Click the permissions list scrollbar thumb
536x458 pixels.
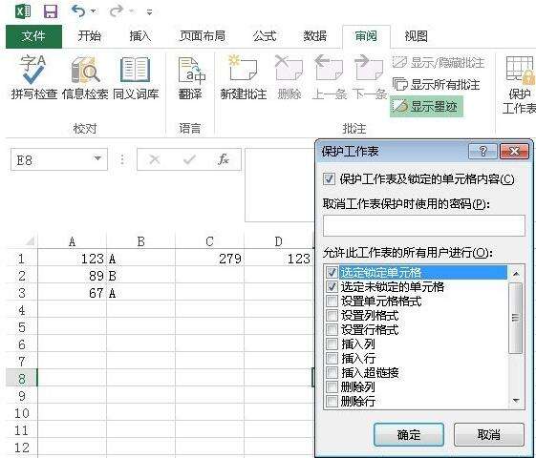tap(516, 318)
